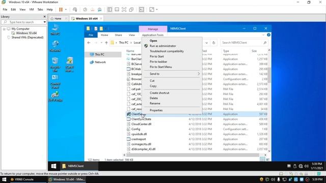This screenshot has width=326, height=183.
Task: Expand the Send to submenu
Action: 172,74
